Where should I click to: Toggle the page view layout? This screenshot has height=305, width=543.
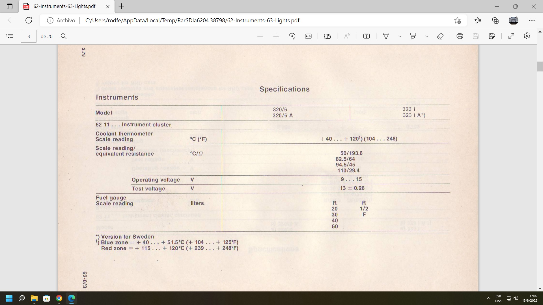pyautogui.click(x=327, y=36)
